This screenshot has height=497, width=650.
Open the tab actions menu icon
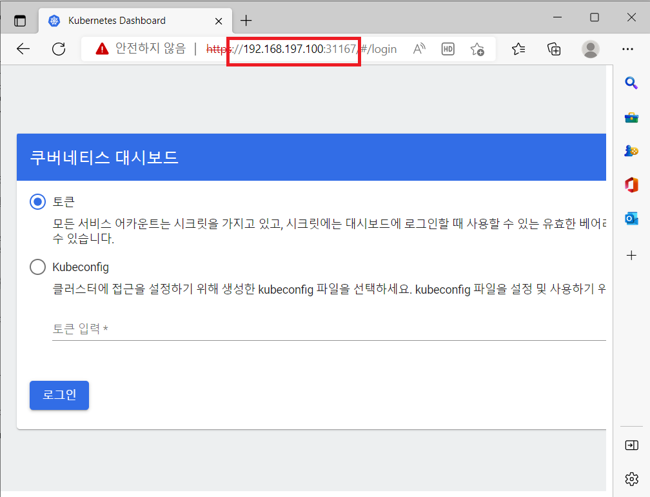click(20, 21)
